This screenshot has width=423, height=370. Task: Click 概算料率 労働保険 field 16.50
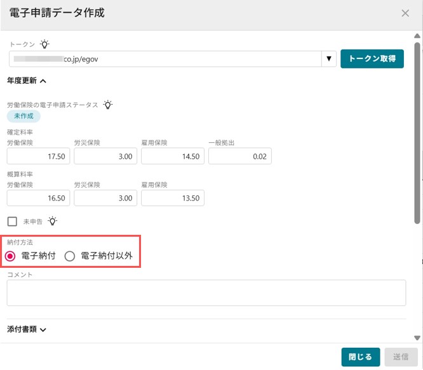tap(38, 198)
